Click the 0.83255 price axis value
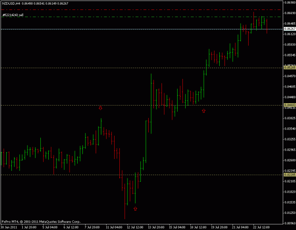The width and height of the screenshot is (296, 230). point(290,139)
